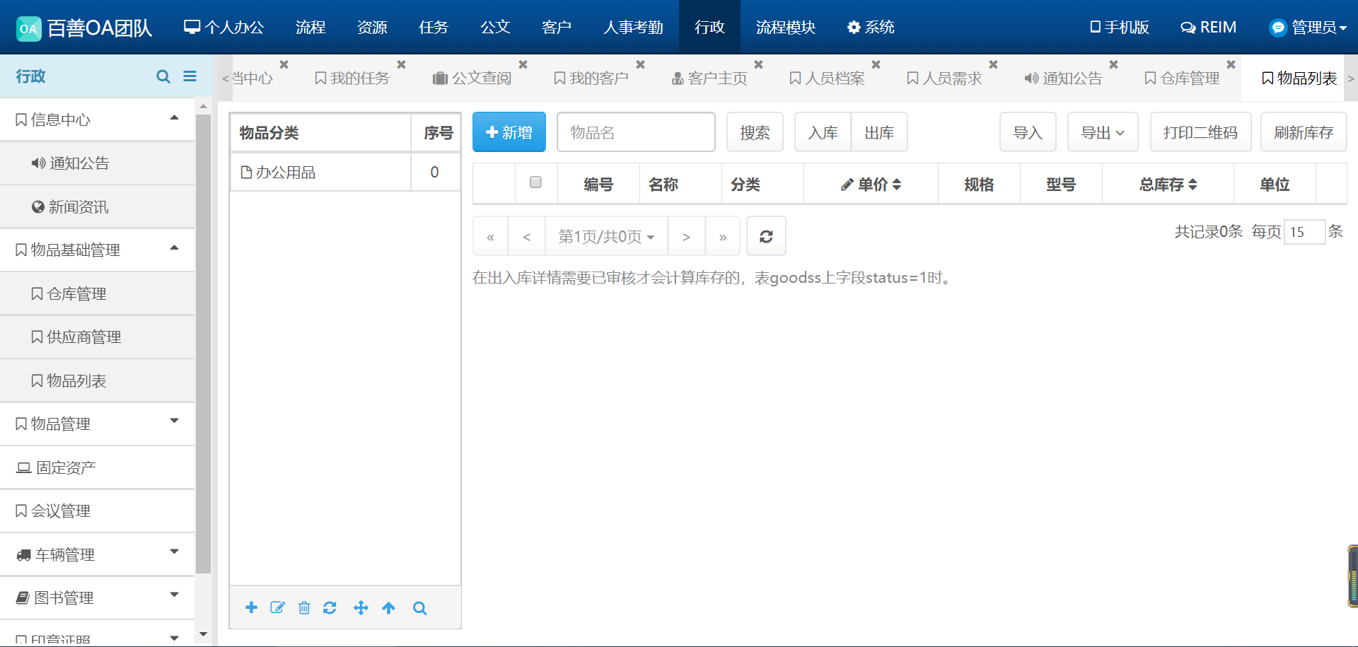Screen dimensions: 1358x647
Task: Expand the 车辆管理 sidebar section
Action: [x=98, y=554]
